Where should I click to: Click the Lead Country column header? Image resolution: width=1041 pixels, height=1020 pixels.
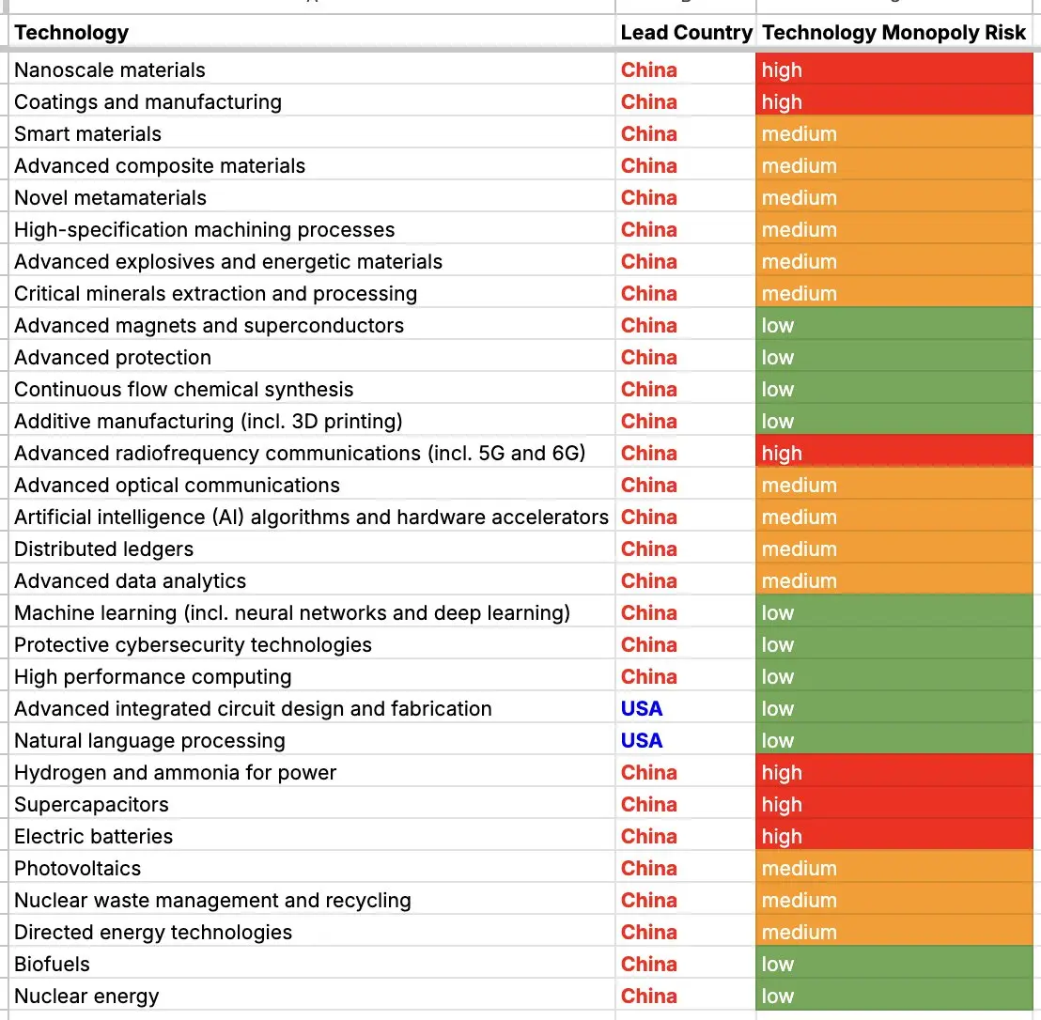tap(686, 32)
